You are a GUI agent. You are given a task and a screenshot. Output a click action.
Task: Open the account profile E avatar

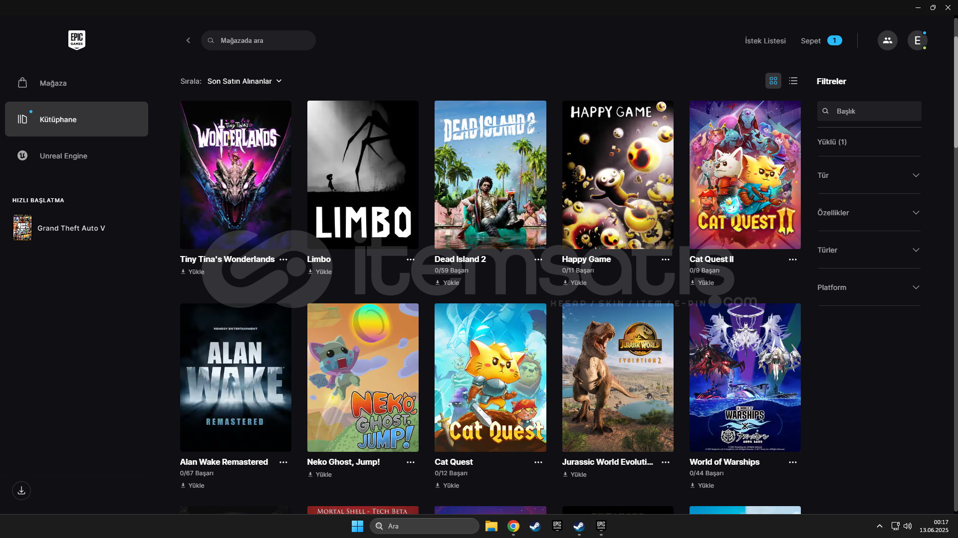pyautogui.click(x=917, y=40)
